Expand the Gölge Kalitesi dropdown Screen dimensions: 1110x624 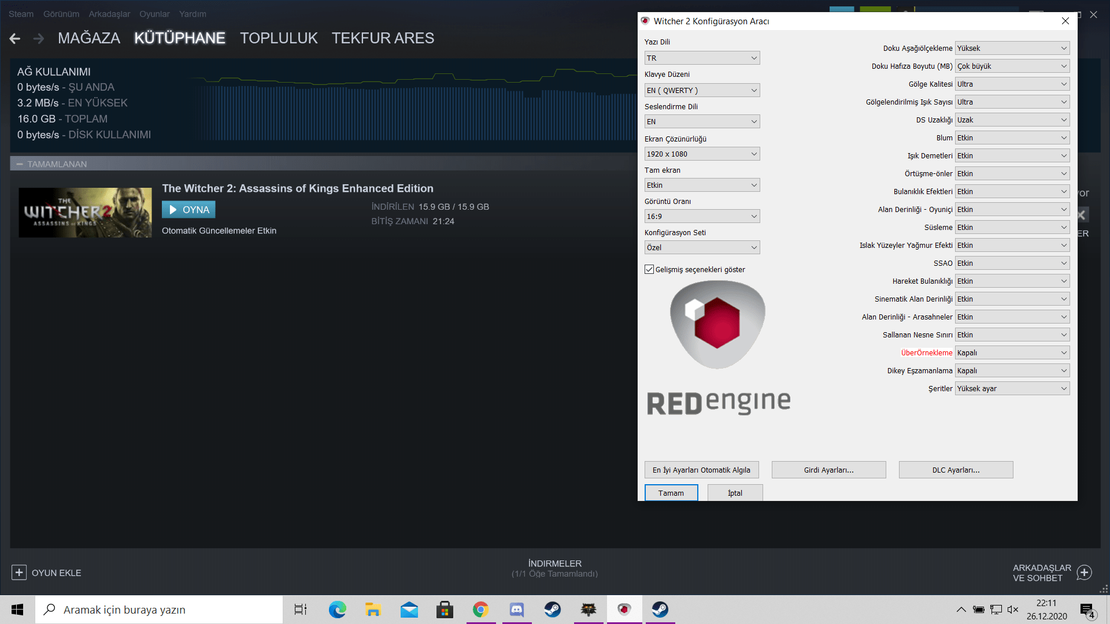coord(1012,84)
